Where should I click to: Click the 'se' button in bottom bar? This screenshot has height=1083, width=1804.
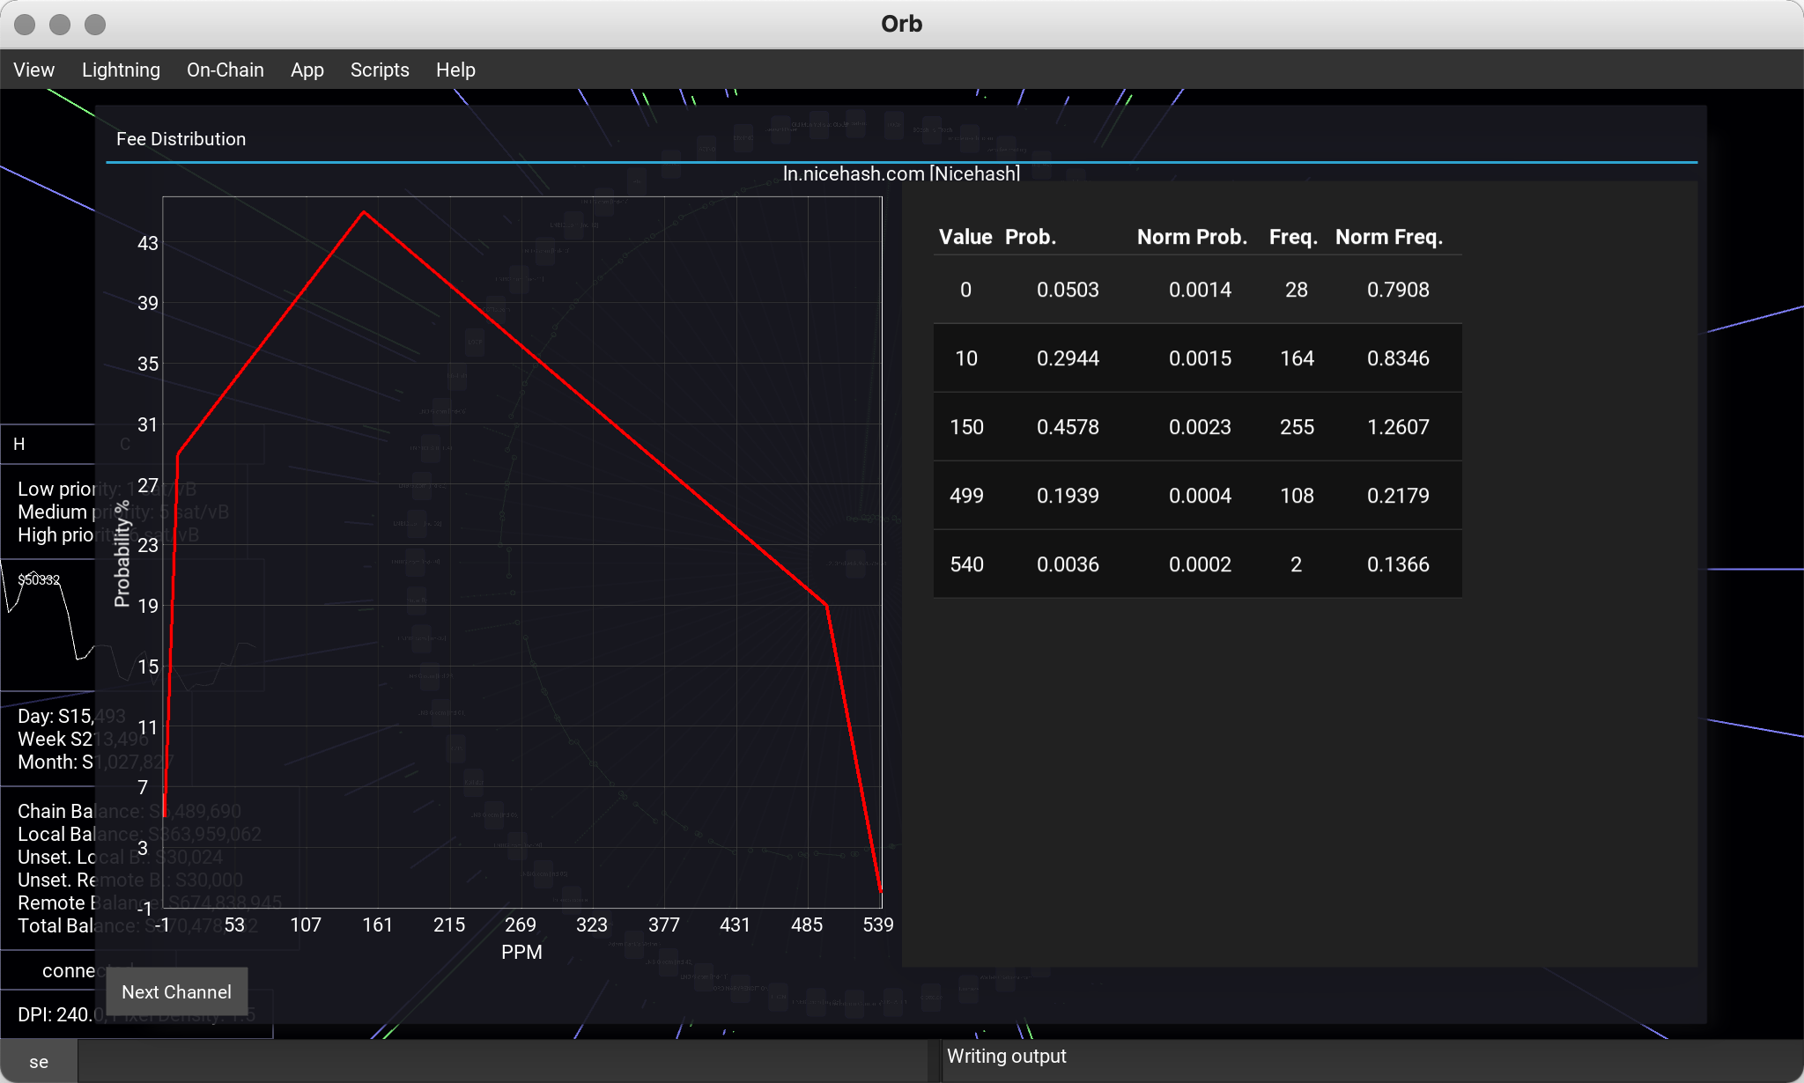[x=39, y=1062]
